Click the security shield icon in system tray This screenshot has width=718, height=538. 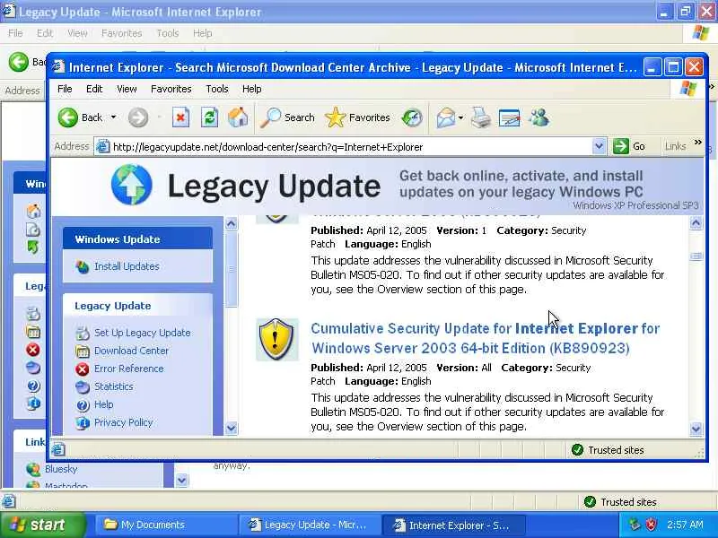pyautogui.click(x=652, y=525)
